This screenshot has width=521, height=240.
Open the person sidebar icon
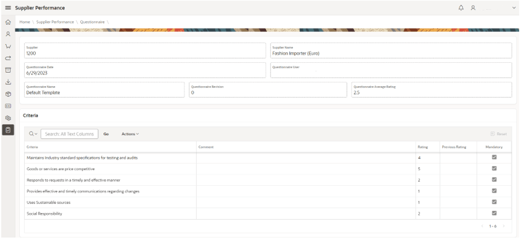[x=8, y=34]
